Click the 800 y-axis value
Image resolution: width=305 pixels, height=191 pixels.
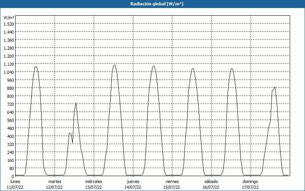10,96
